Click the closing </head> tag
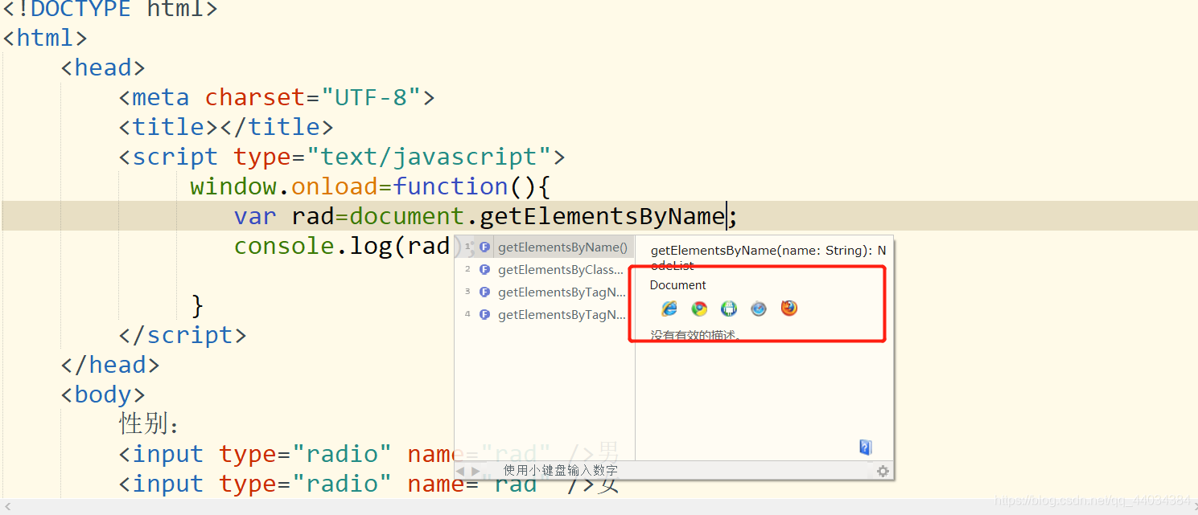 click(110, 365)
